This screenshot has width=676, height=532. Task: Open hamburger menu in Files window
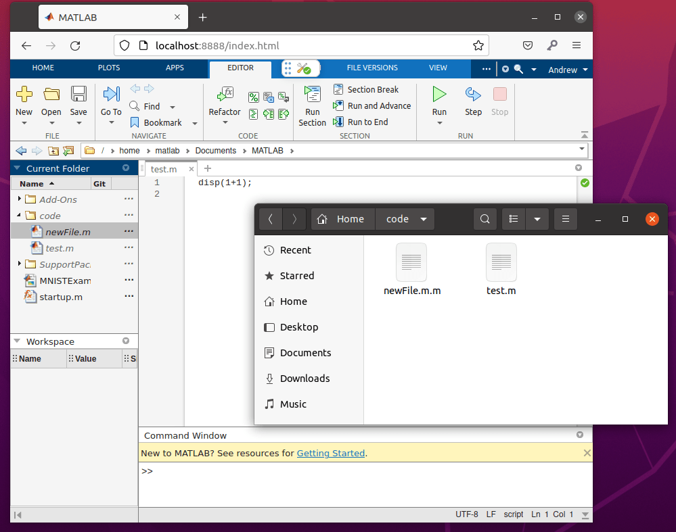(x=566, y=219)
